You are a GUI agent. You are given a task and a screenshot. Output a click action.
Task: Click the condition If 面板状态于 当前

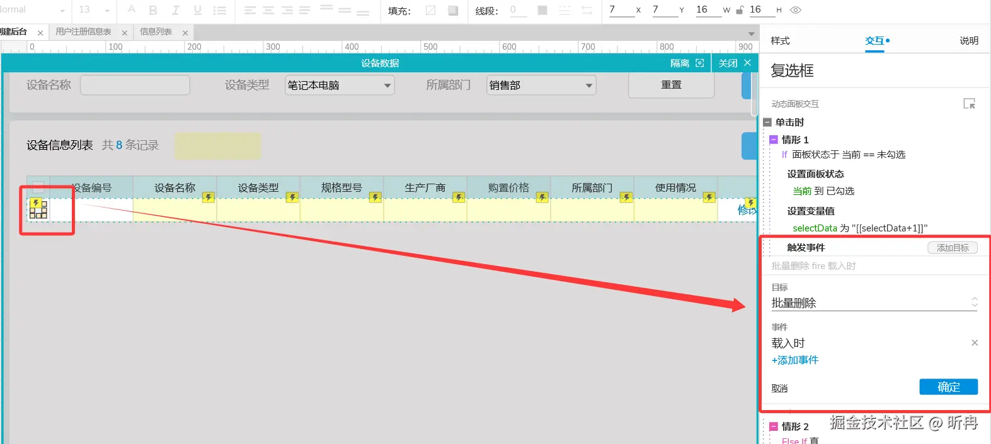843,155
